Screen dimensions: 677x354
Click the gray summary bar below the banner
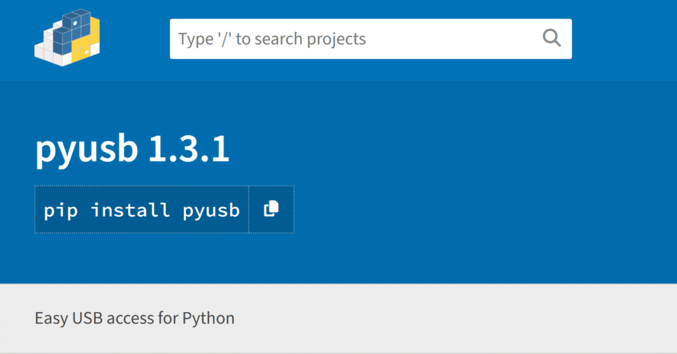[x=423, y=318]
